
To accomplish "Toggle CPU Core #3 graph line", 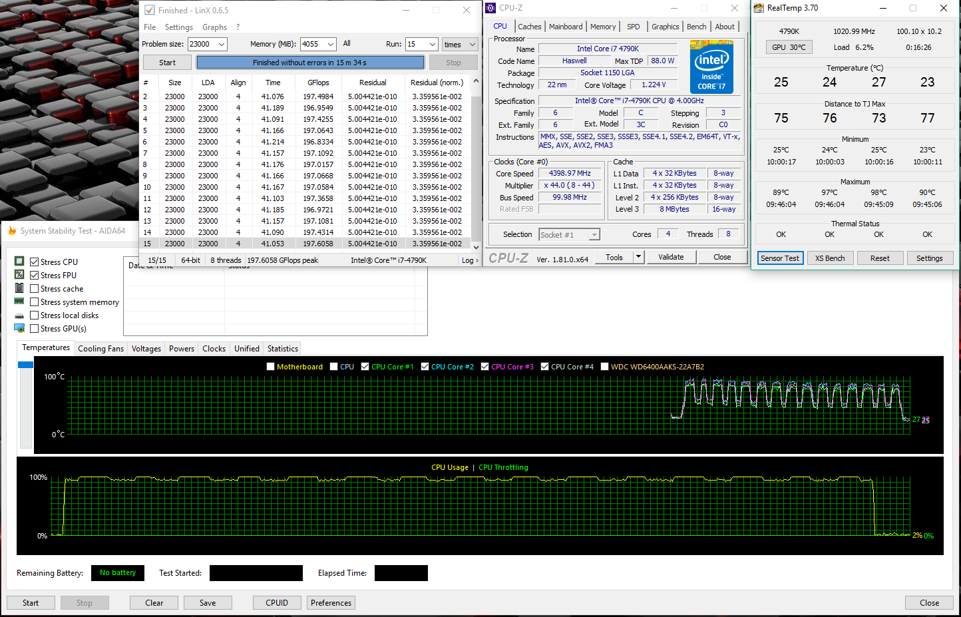I will (x=484, y=367).
